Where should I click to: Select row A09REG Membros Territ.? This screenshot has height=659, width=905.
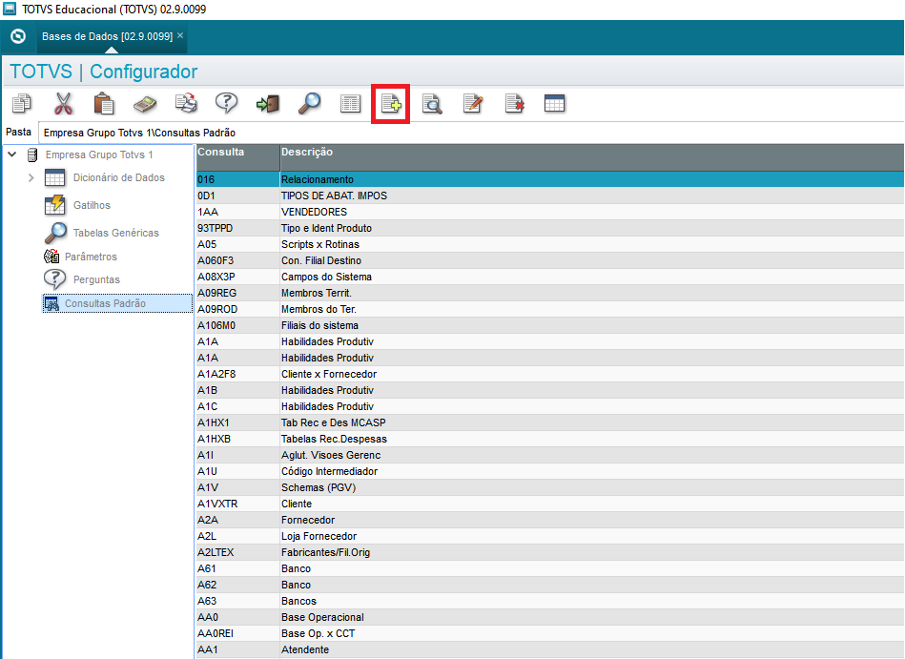click(x=550, y=293)
